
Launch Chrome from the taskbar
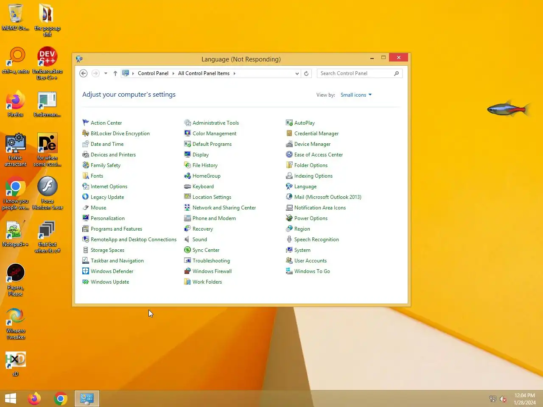[61, 399]
